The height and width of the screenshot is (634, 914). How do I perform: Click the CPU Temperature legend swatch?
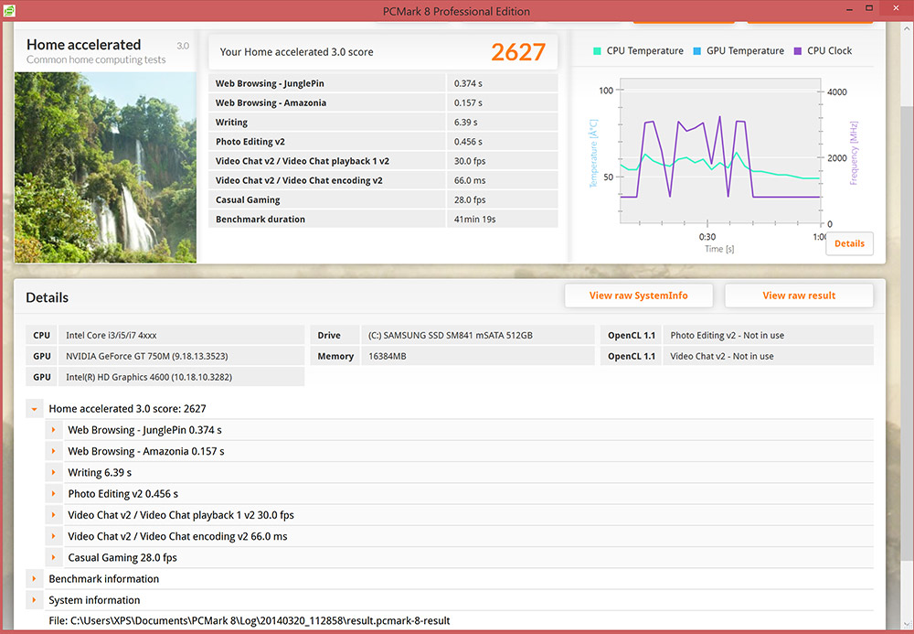point(597,51)
